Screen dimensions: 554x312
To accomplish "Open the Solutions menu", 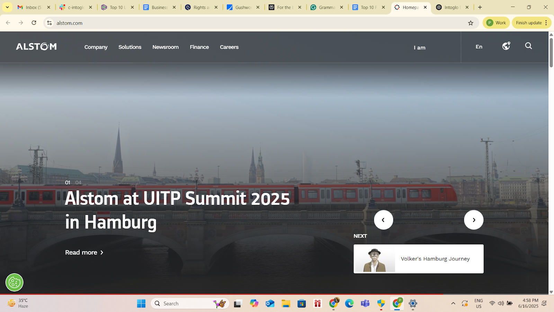I will point(130,47).
